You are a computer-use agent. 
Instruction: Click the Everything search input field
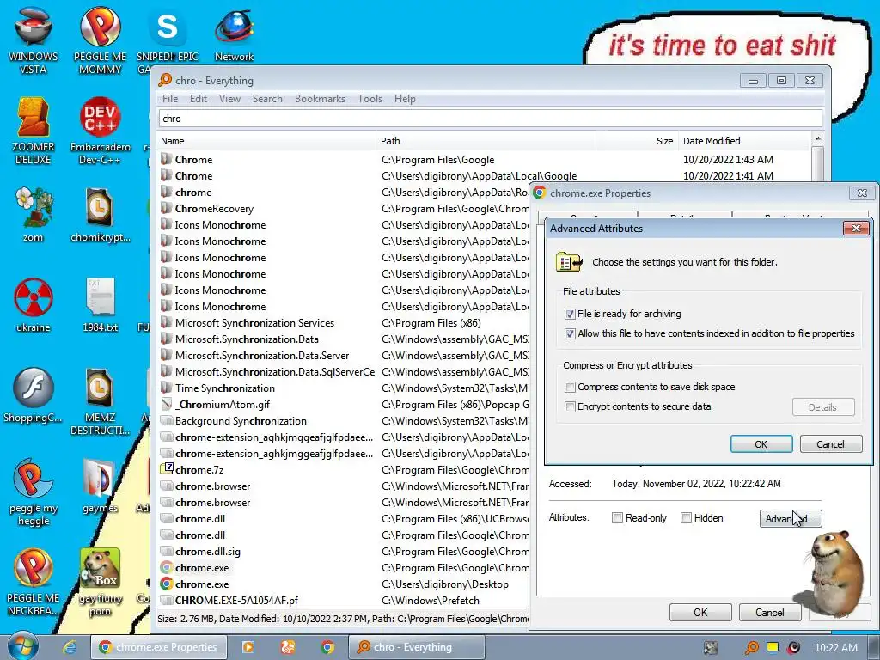click(x=490, y=119)
